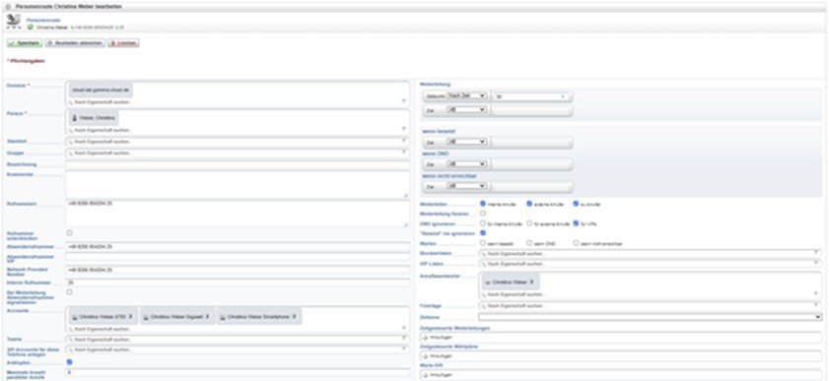This screenshot has height=381, width=829.
Task: Expand the Blockierlisten dropdown arrow
Action: pyautogui.click(x=817, y=253)
